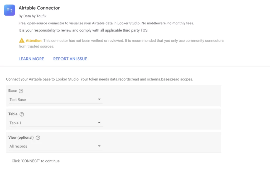This screenshot has height=169, width=270.
Task: Expand the Base dropdown arrow
Action: [99, 100]
